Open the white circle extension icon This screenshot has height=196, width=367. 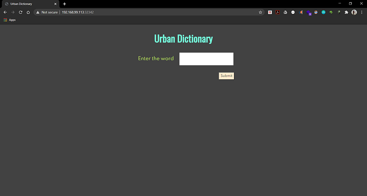click(293, 13)
